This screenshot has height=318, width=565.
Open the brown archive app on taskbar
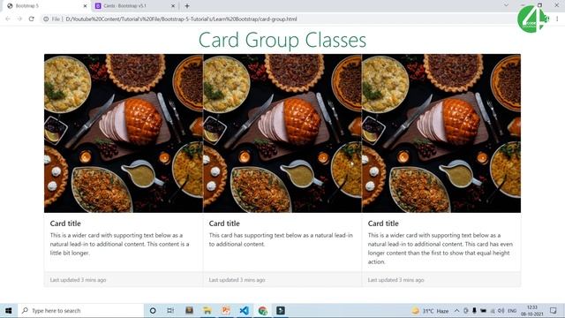tap(189, 310)
